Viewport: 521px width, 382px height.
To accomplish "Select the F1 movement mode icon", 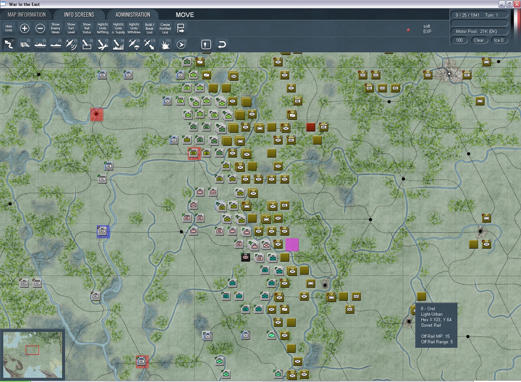I will (x=9, y=44).
